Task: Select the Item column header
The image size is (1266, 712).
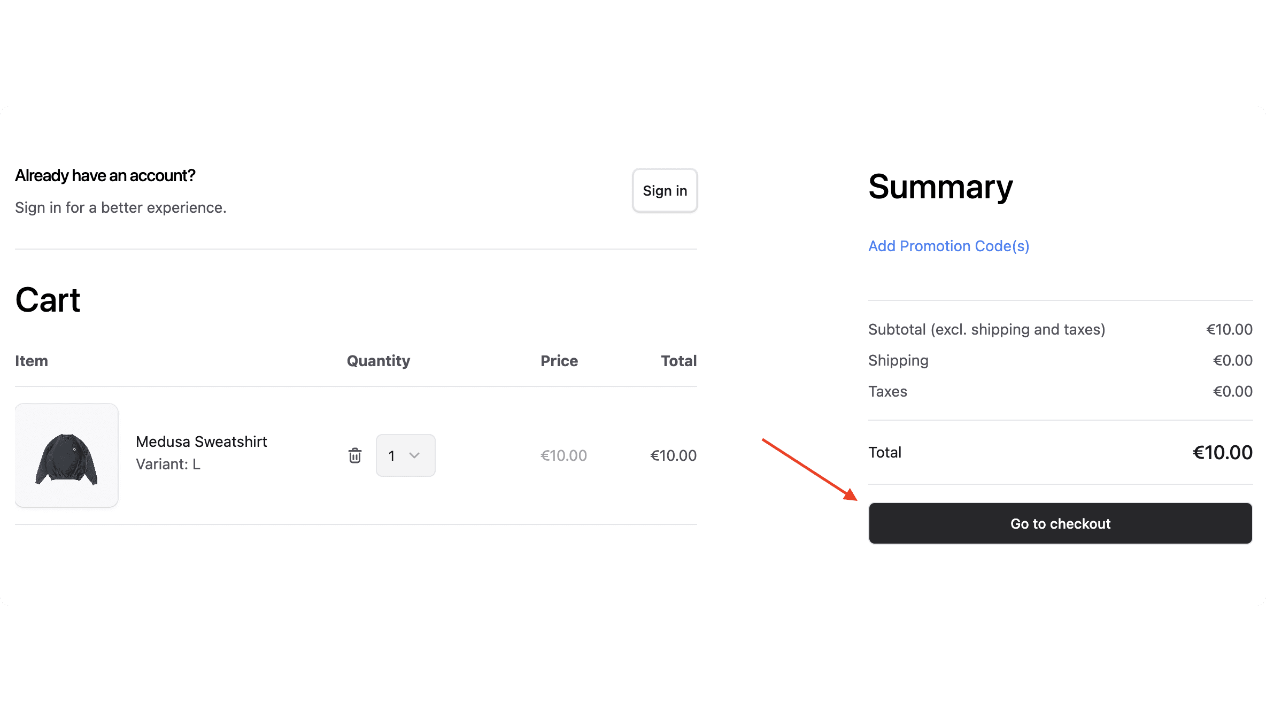Action: (31, 361)
